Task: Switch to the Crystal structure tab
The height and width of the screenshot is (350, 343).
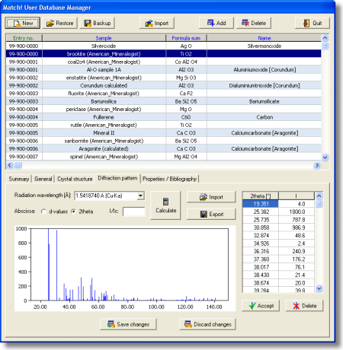Action: (75, 179)
